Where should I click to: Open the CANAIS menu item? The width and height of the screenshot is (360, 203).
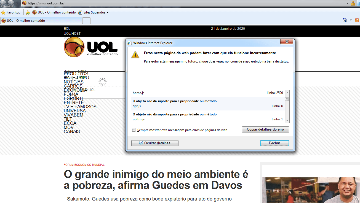72,131
